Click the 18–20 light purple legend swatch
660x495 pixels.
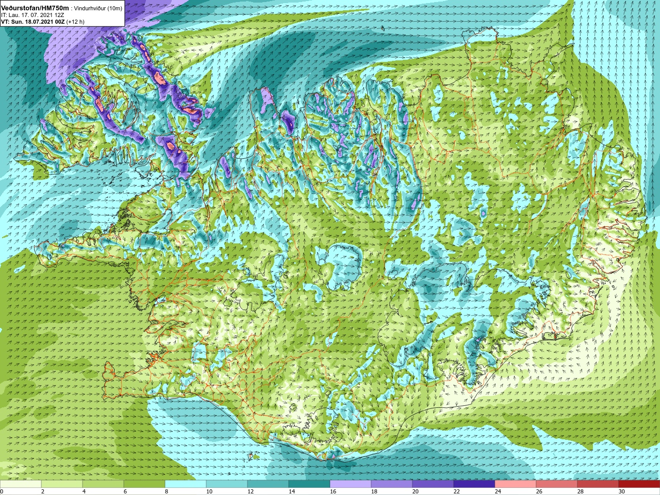point(392,484)
